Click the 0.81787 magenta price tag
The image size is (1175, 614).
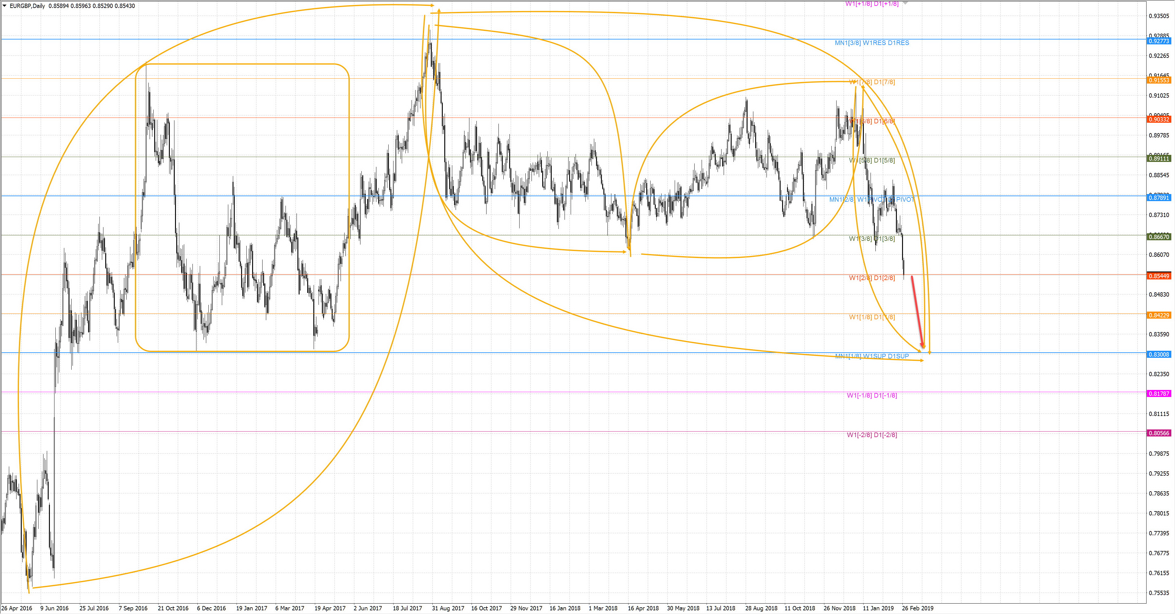(x=1158, y=394)
